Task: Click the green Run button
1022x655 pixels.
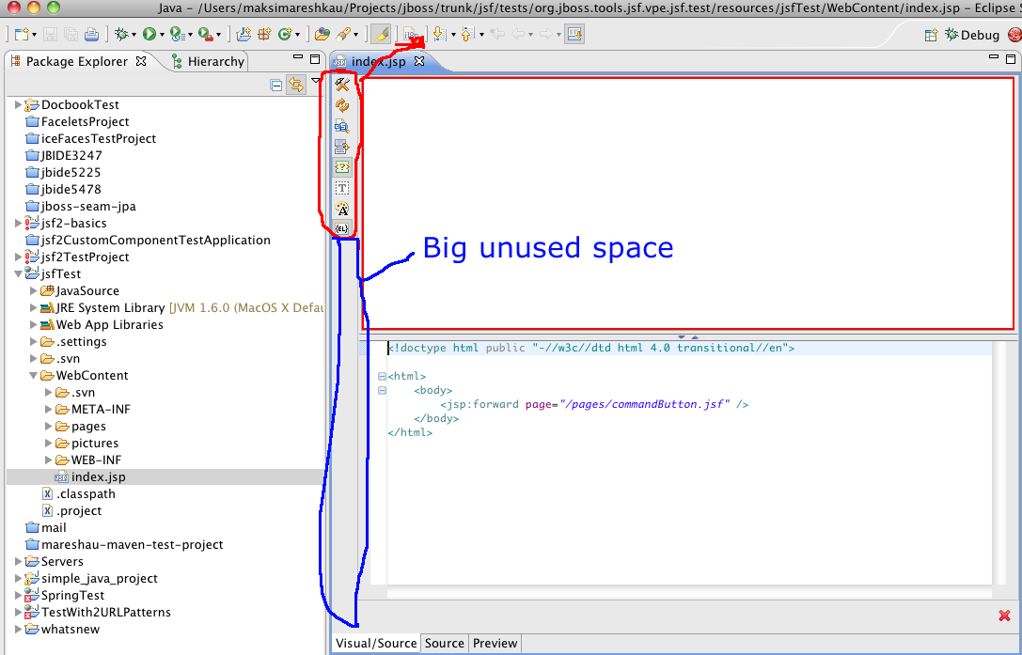Action: tap(149, 34)
